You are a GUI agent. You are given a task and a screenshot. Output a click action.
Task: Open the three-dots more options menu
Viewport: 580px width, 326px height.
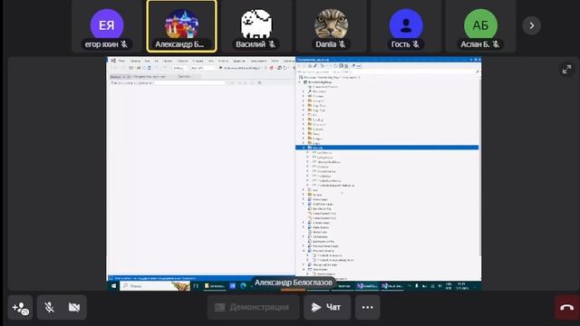[367, 307]
